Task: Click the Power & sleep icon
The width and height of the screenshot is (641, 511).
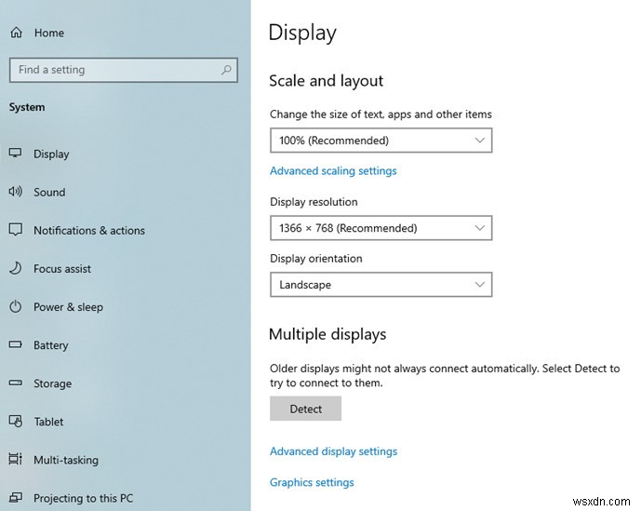Action: click(16, 306)
